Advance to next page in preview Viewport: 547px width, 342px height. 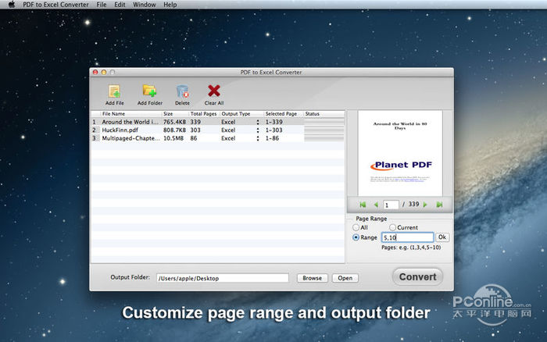pyautogui.click(x=427, y=205)
